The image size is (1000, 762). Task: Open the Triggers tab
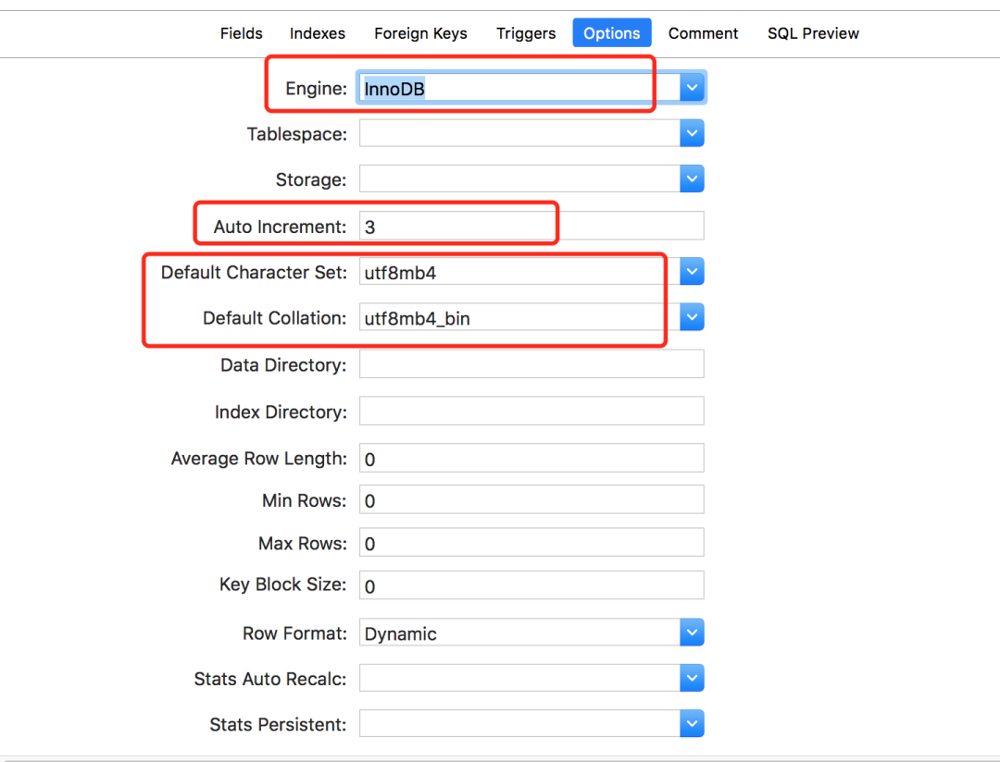pyautogui.click(x=525, y=33)
